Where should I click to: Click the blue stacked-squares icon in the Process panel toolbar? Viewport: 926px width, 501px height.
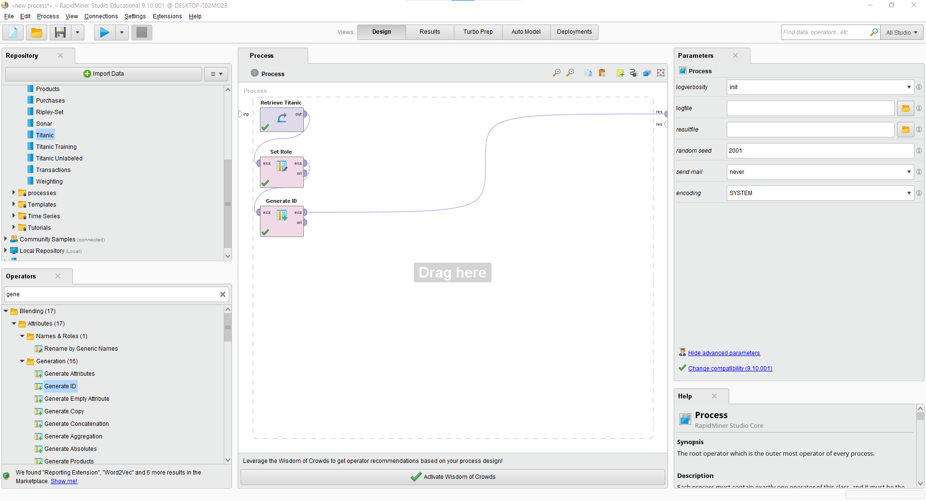coord(647,73)
